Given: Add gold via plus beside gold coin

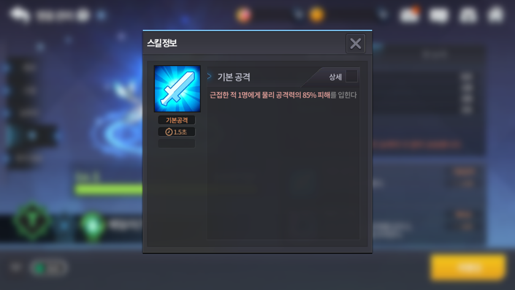Looking at the screenshot, I should click(x=383, y=15).
